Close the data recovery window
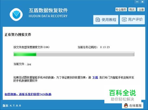This screenshot has height=110, width=148. 142,2
